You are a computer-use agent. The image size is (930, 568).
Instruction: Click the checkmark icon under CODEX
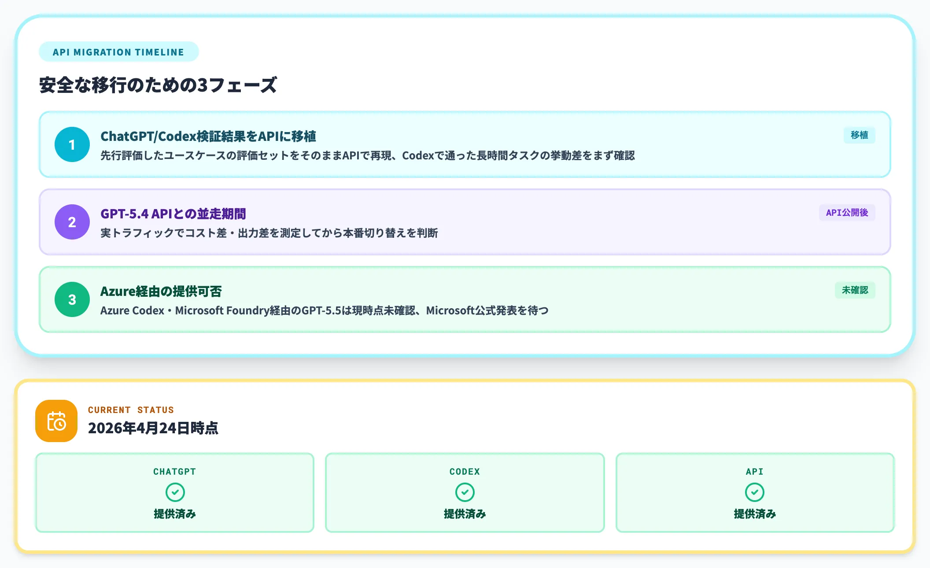pyautogui.click(x=465, y=492)
